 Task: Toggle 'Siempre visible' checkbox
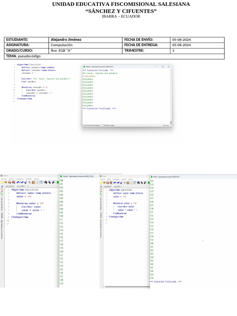click(x=102, y=125)
